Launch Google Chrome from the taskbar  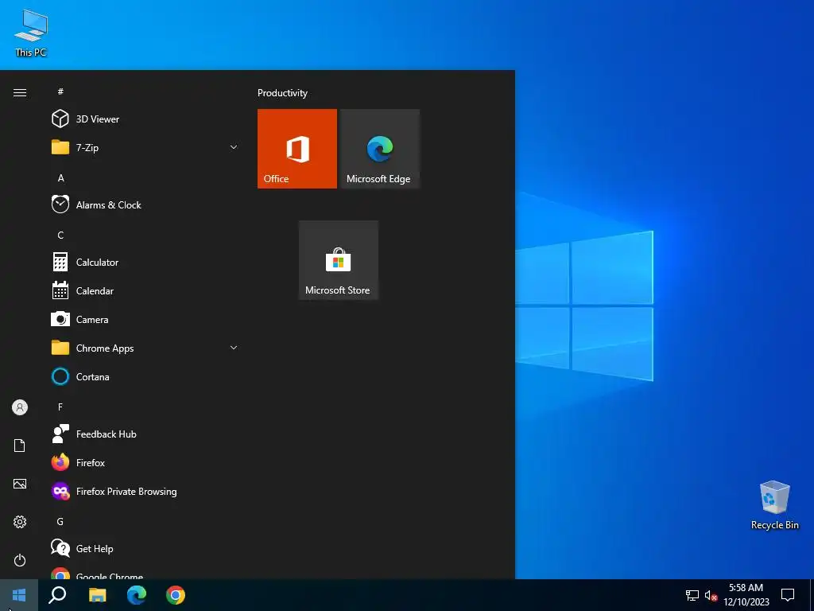pyautogui.click(x=176, y=595)
